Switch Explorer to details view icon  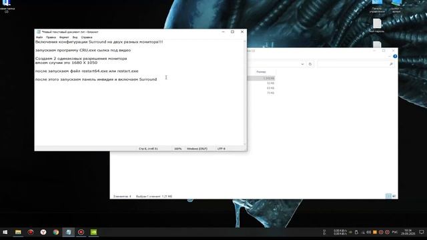coord(388,196)
